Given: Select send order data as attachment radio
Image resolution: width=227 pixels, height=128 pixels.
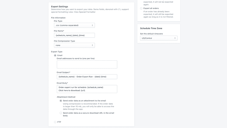Looking at the screenshot, I should pos(61,101).
